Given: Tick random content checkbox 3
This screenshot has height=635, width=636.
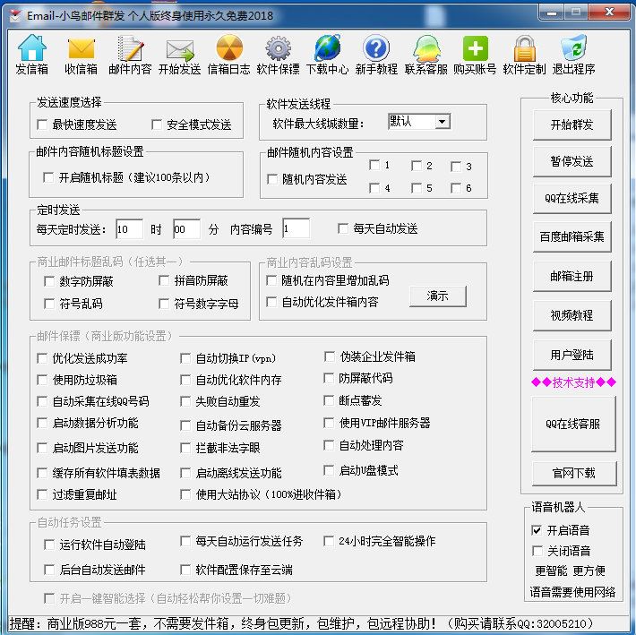Looking at the screenshot, I should (x=456, y=167).
